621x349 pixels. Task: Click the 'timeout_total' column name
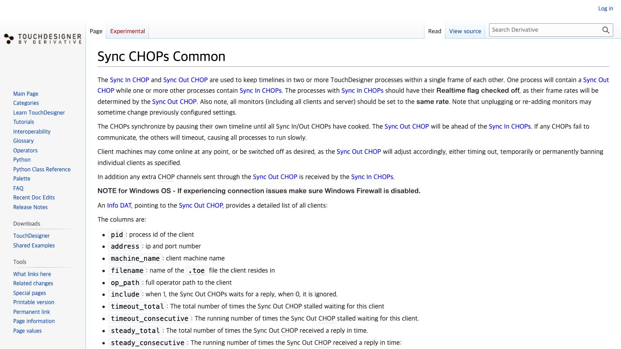137,306
